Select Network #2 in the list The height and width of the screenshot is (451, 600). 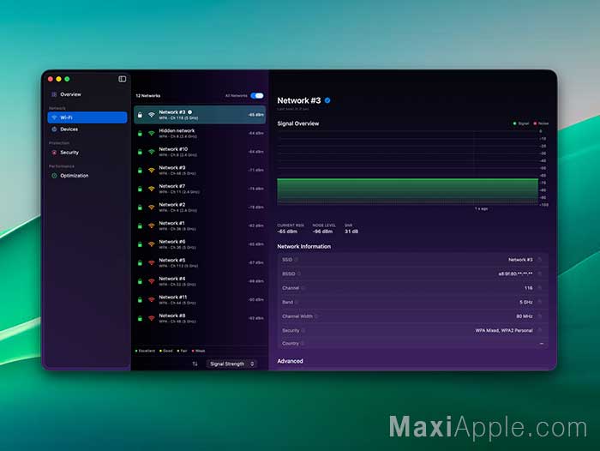click(200, 207)
